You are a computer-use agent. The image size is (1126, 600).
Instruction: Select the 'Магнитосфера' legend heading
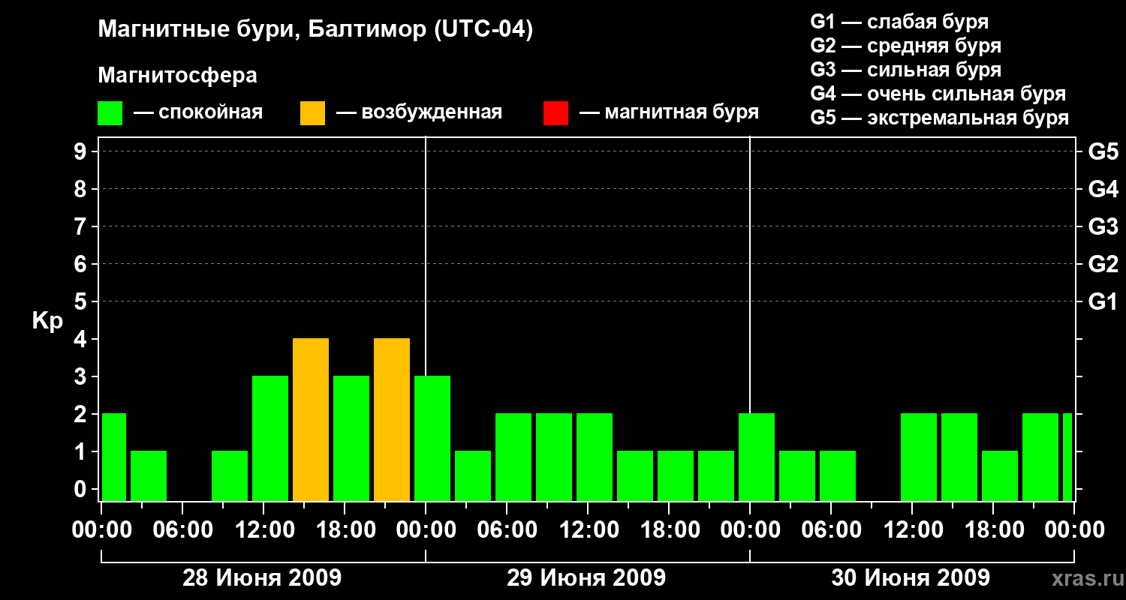coord(177,76)
